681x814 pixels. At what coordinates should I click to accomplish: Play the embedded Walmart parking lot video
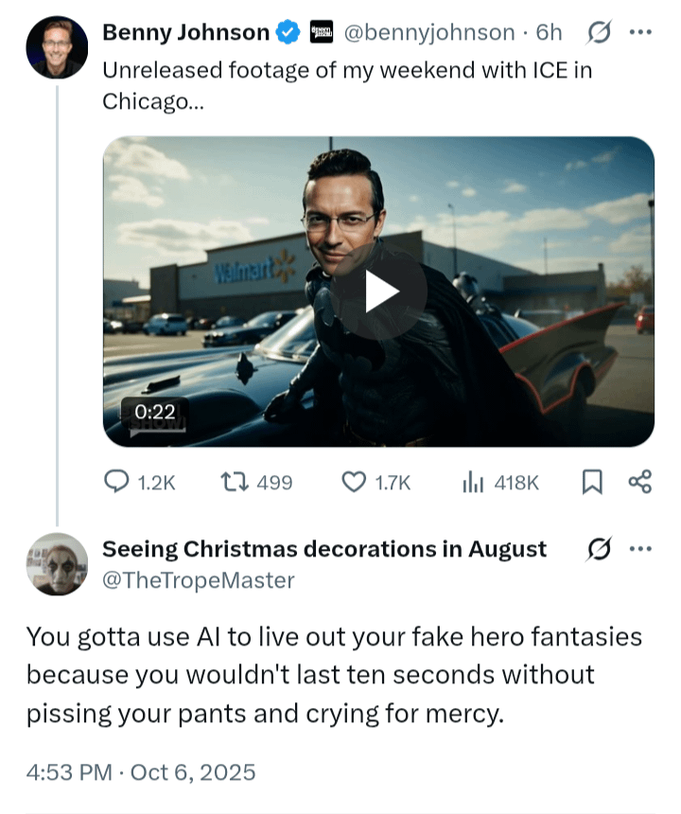pos(382,292)
